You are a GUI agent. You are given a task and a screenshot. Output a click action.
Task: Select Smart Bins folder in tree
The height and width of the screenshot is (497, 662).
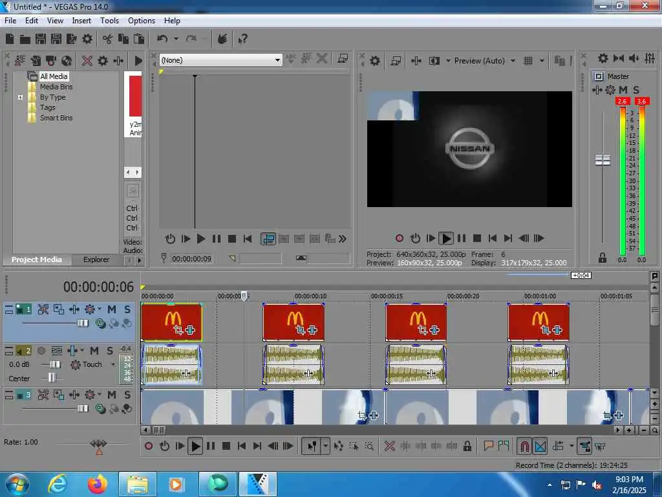56,118
